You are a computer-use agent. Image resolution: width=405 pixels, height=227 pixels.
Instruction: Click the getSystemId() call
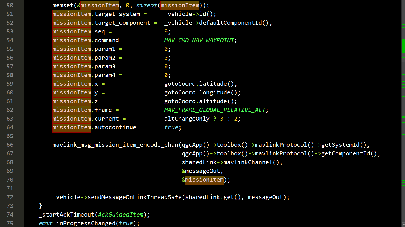tap(344, 145)
